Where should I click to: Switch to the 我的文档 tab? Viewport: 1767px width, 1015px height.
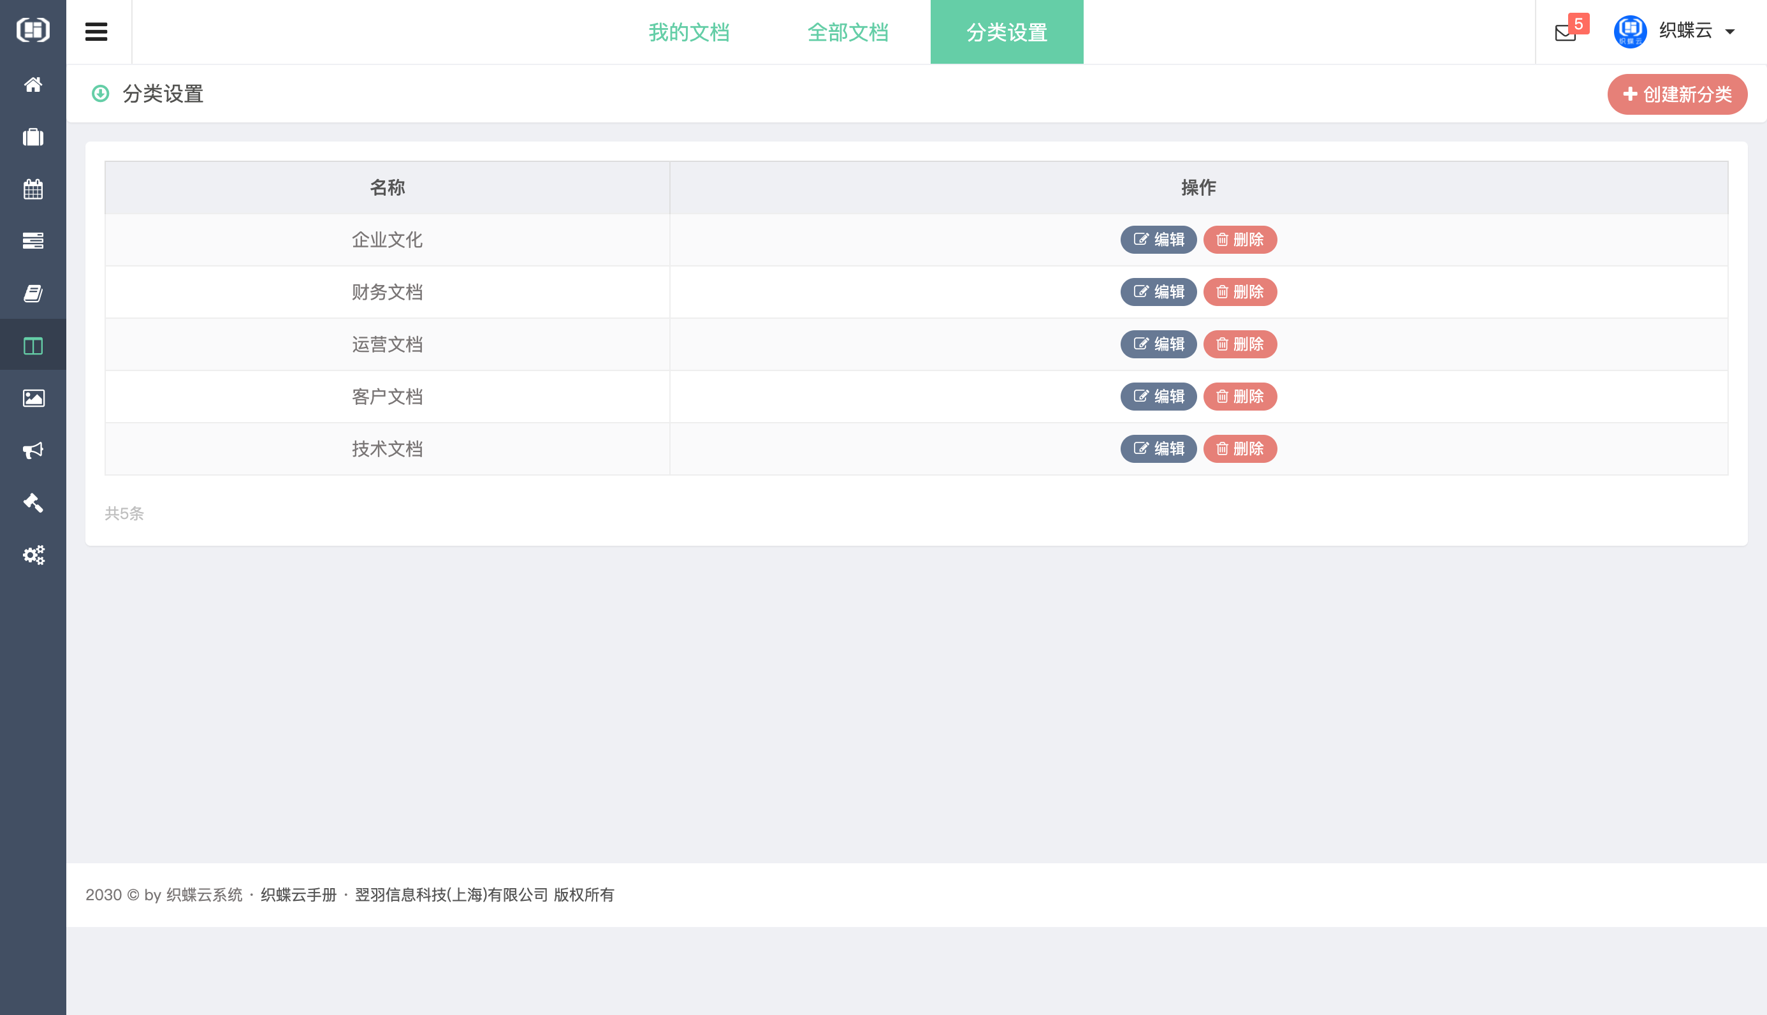point(688,32)
